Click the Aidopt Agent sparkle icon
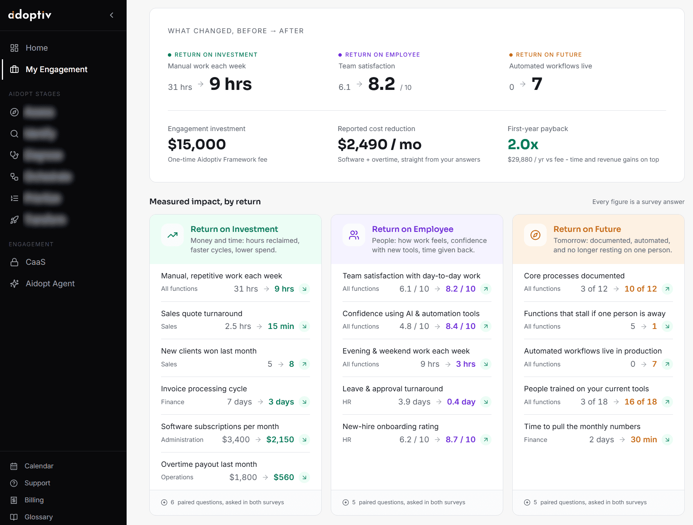 pyautogui.click(x=14, y=284)
